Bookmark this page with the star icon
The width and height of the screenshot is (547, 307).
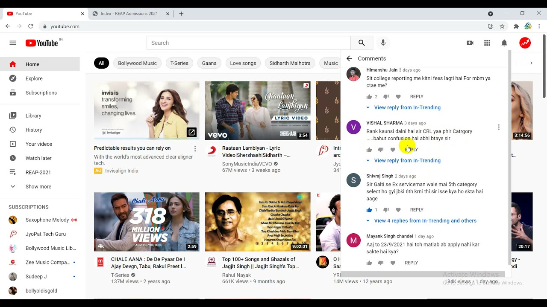(502, 26)
